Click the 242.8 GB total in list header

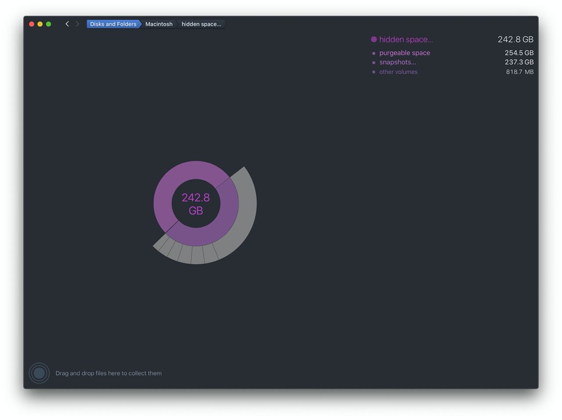515,40
